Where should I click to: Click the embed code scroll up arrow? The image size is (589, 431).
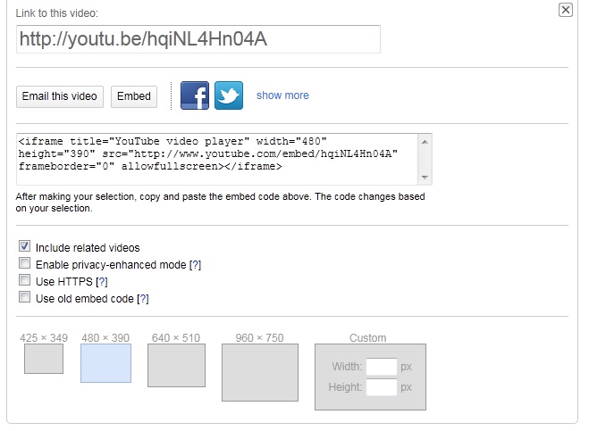[x=425, y=142]
